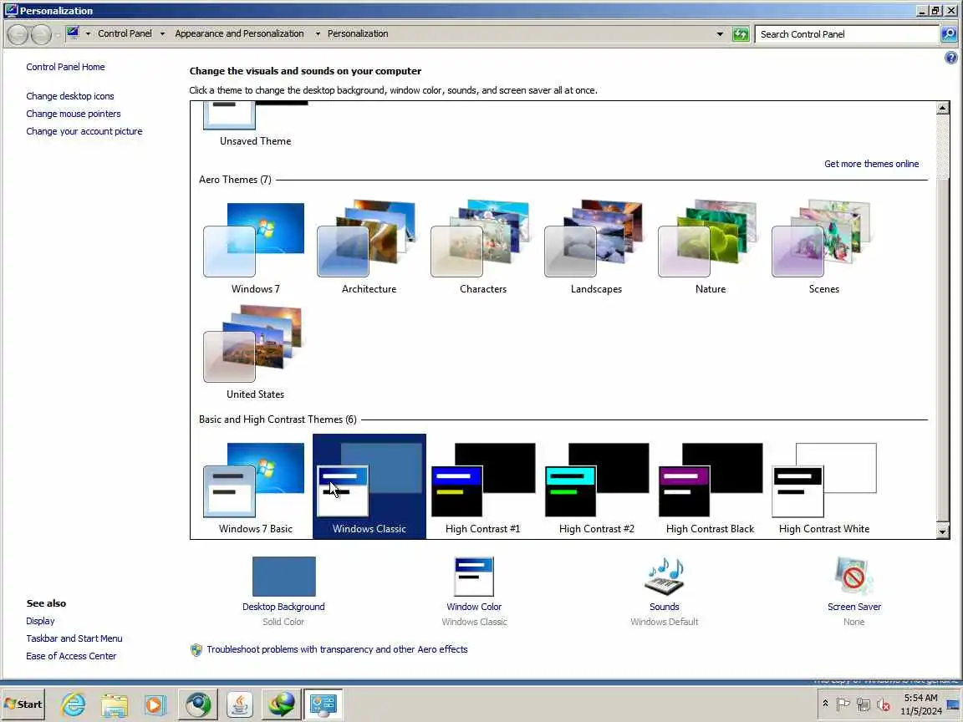Viewport: 963px width, 722px height.
Task: Click the refresh button beside address bar
Action: (x=741, y=34)
